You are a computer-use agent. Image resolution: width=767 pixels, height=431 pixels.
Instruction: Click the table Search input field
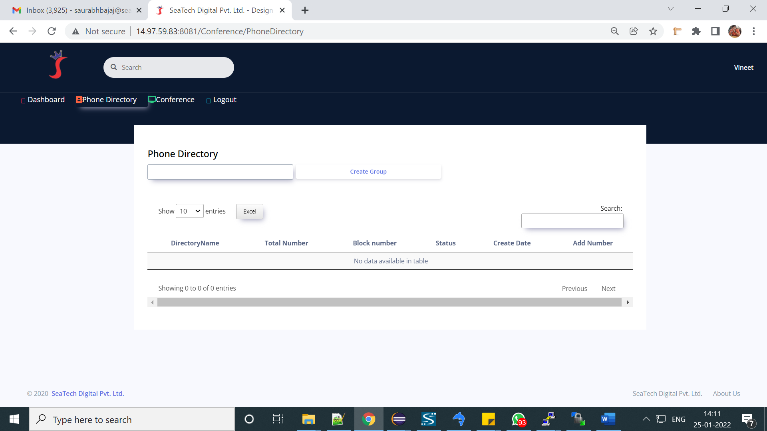(x=572, y=221)
